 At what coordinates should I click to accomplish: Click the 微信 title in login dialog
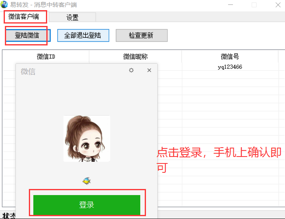(x=28, y=71)
